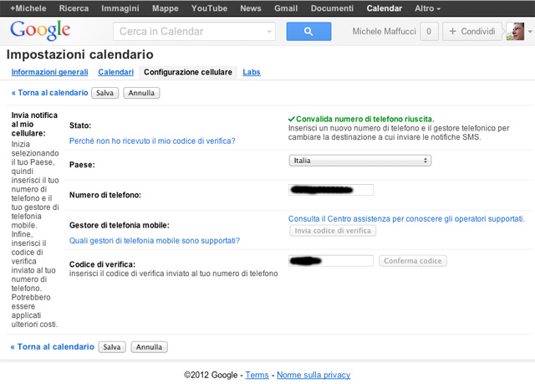
Task: Click the Google logo
Action: click(39, 32)
